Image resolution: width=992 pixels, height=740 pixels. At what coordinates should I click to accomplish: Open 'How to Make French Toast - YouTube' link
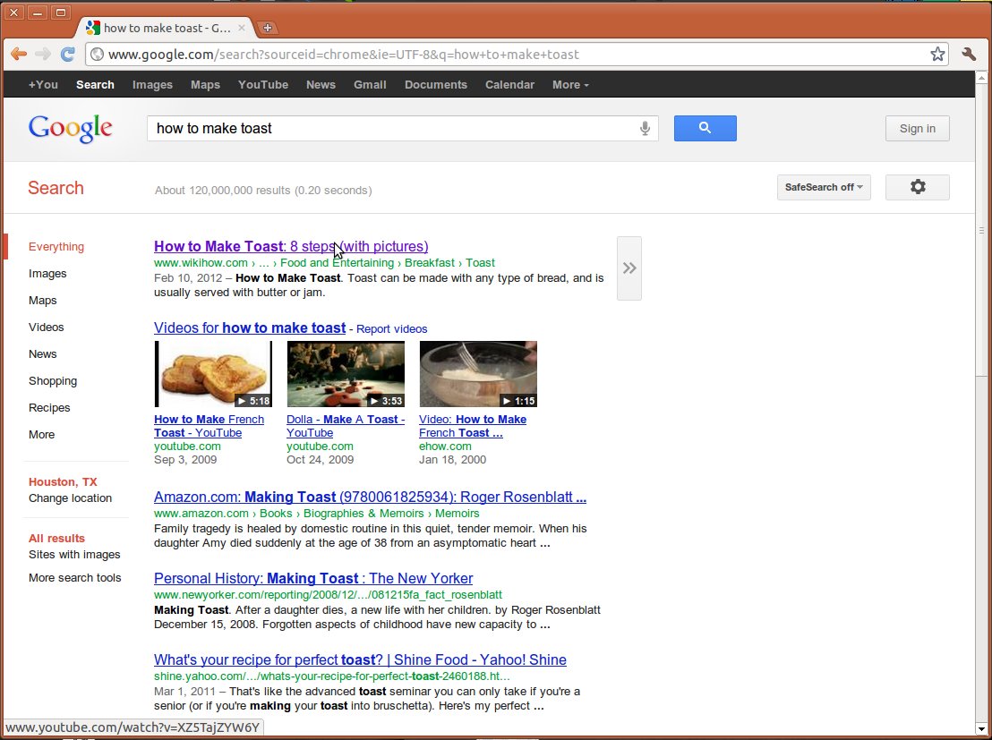point(209,426)
